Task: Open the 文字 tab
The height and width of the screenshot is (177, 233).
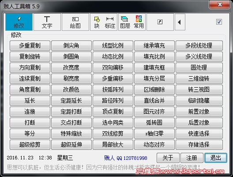Action: point(47,22)
